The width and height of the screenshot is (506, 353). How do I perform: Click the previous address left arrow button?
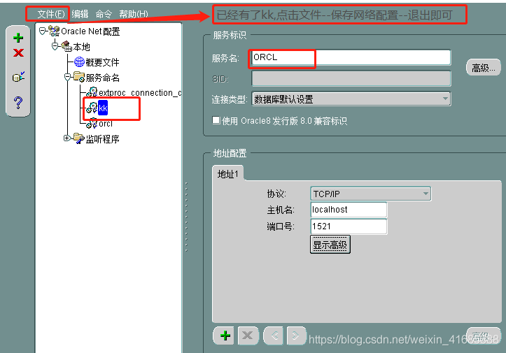(274, 336)
